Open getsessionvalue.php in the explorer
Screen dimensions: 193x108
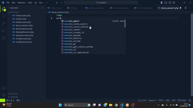(24, 35)
